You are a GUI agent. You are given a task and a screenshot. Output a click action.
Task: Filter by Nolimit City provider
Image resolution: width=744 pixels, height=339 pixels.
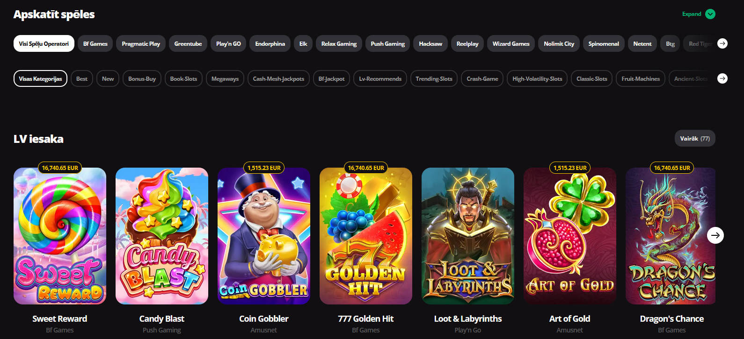pyautogui.click(x=559, y=43)
